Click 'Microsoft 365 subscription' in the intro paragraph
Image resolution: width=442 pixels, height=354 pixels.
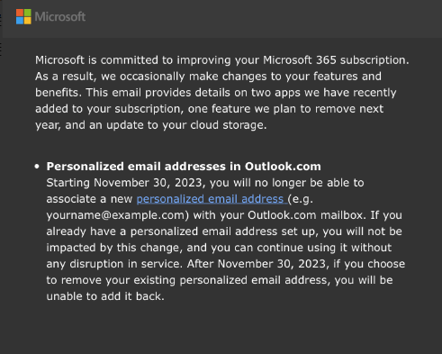pyautogui.click(x=335, y=60)
